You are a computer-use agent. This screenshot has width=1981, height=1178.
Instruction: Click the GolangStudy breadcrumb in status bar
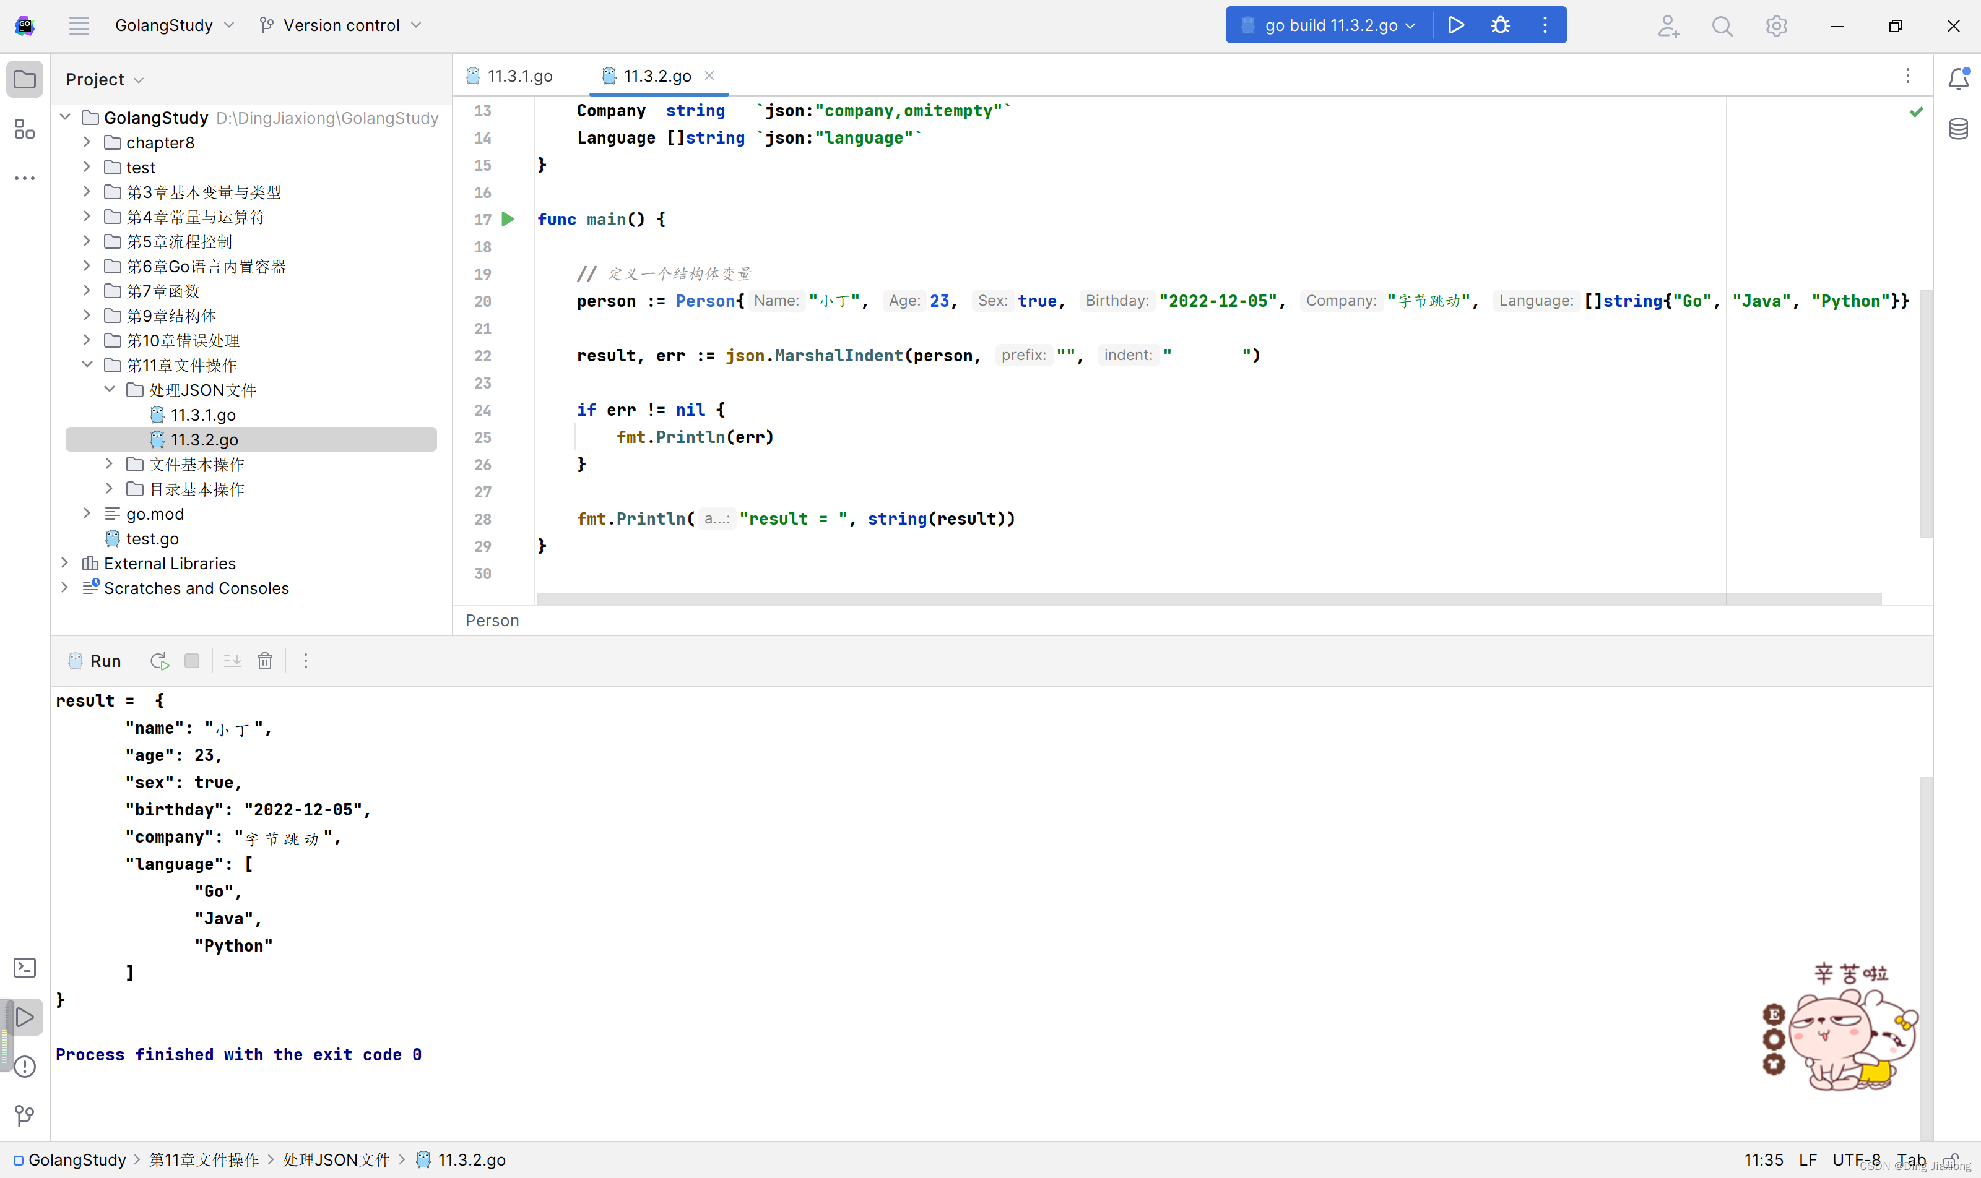click(70, 1159)
